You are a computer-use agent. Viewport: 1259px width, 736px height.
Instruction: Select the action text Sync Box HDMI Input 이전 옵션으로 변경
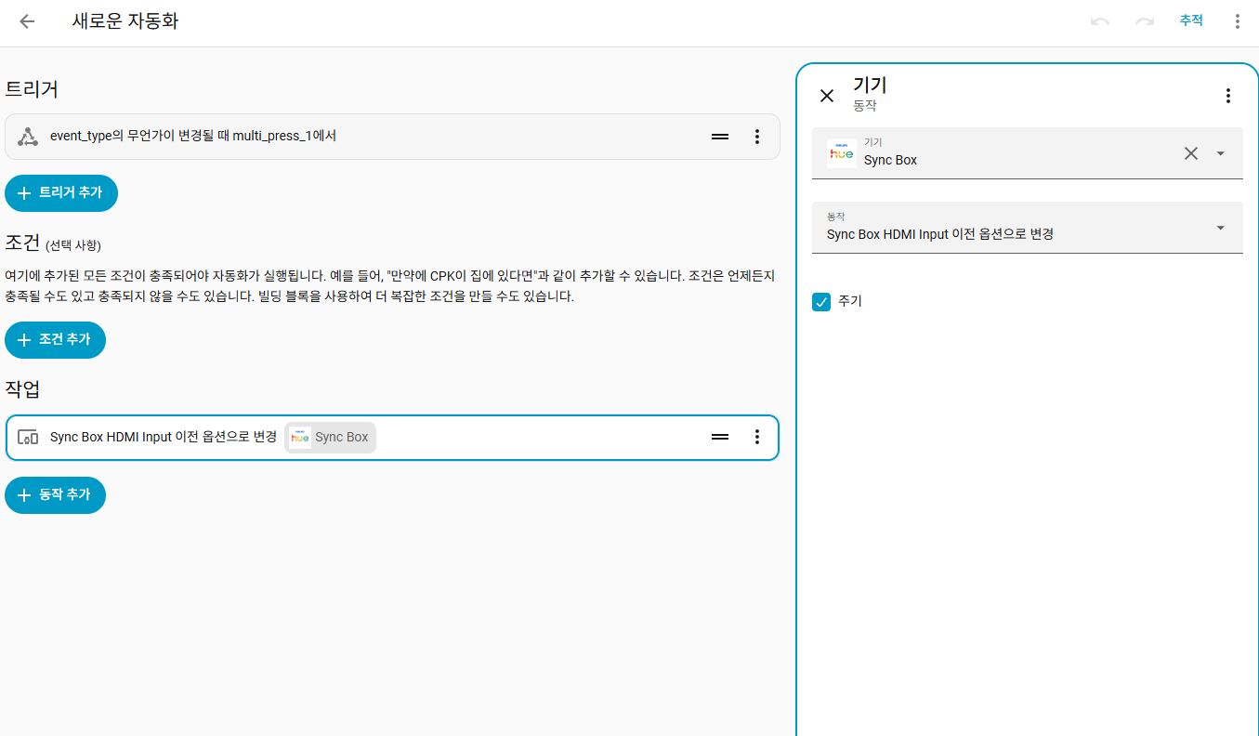click(x=164, y=437)
